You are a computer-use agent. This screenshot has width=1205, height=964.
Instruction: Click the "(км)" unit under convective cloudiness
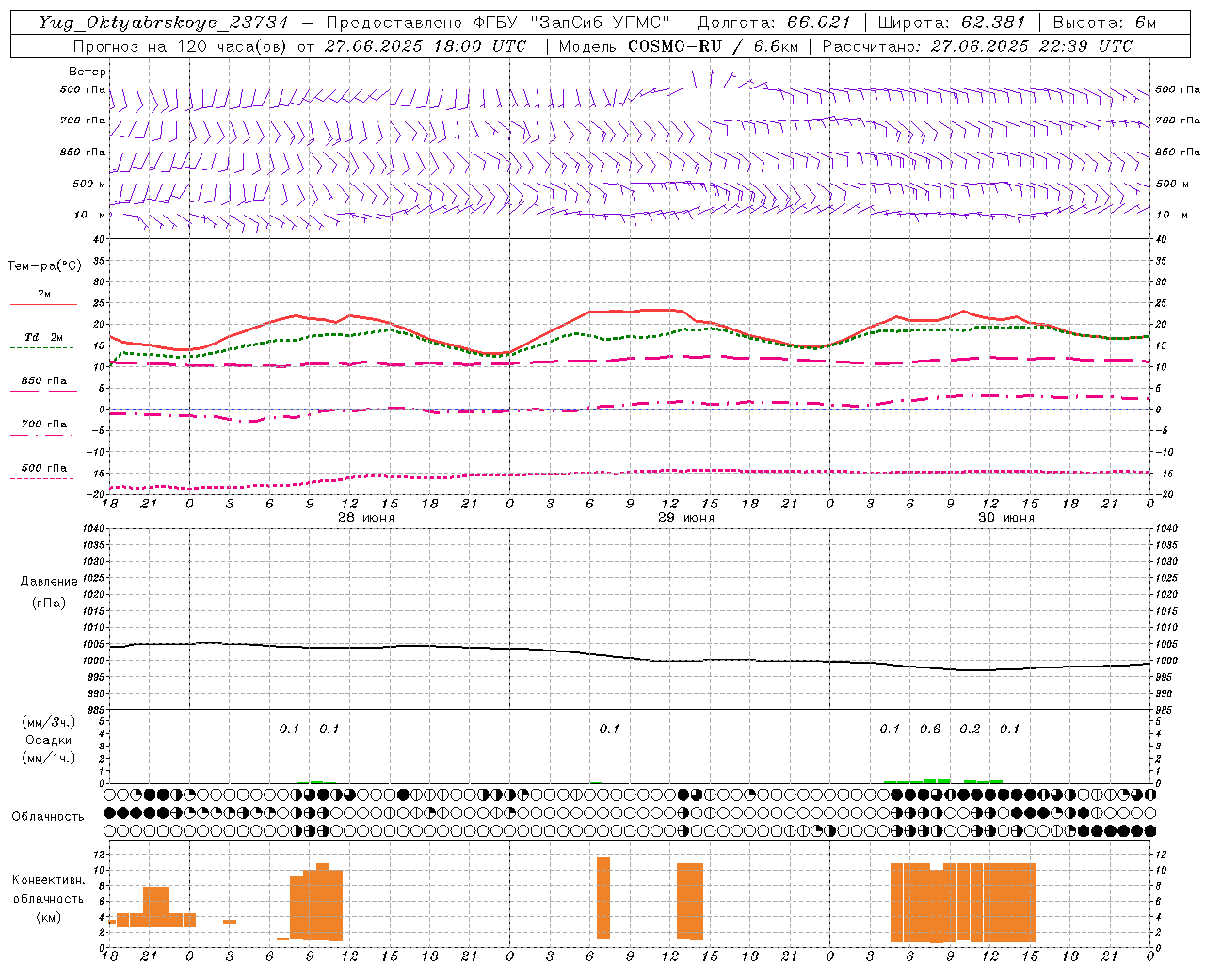click(48, 916)
